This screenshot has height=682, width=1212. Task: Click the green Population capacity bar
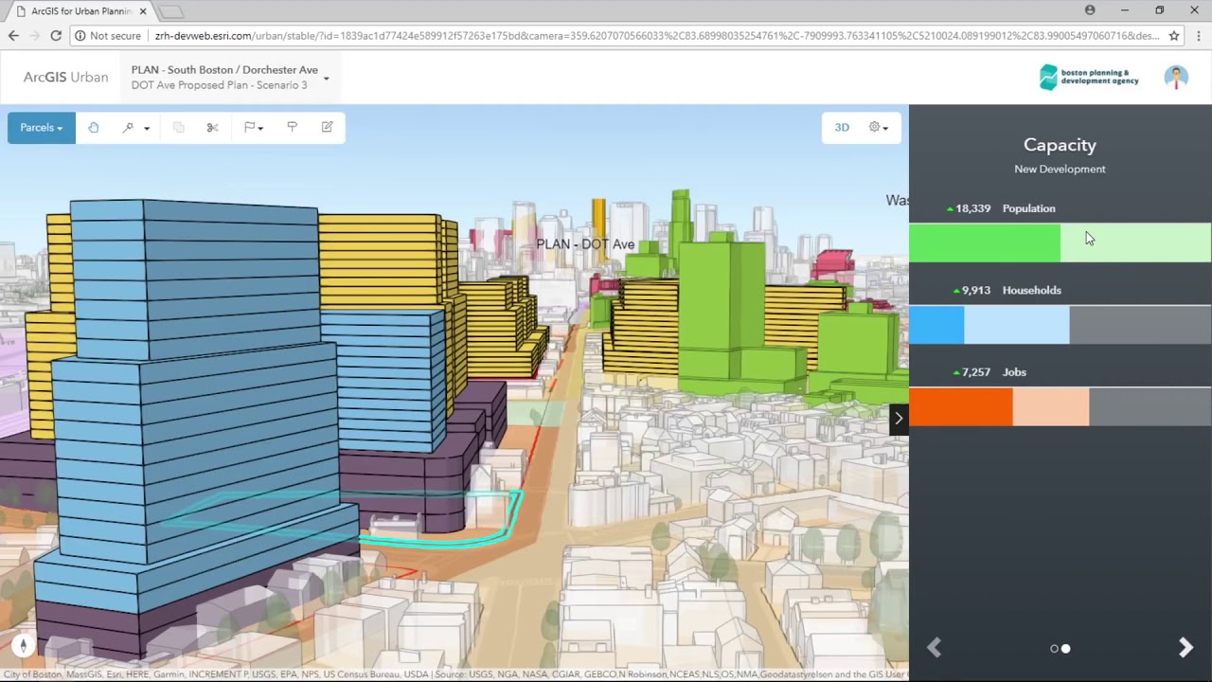[x=1060, y=242]
